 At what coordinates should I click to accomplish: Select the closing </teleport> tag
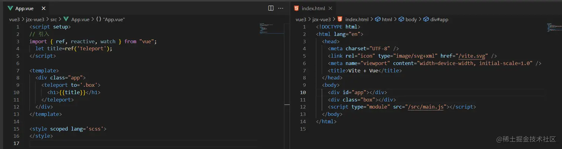click(57, 100)
